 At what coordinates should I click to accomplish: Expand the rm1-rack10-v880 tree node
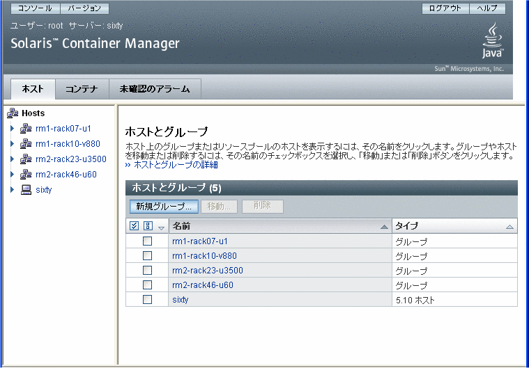point(12,144)
